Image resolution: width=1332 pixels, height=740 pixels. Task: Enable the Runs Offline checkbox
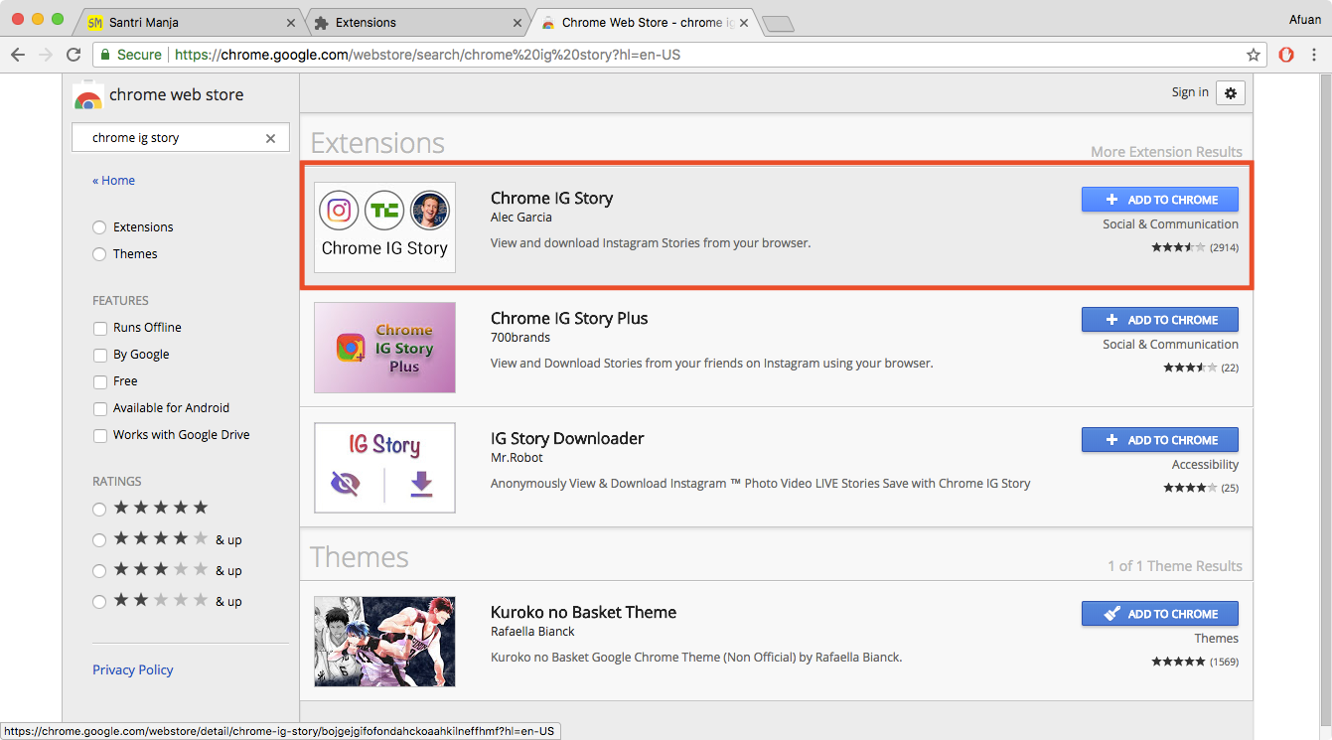[x=99, y=328]
